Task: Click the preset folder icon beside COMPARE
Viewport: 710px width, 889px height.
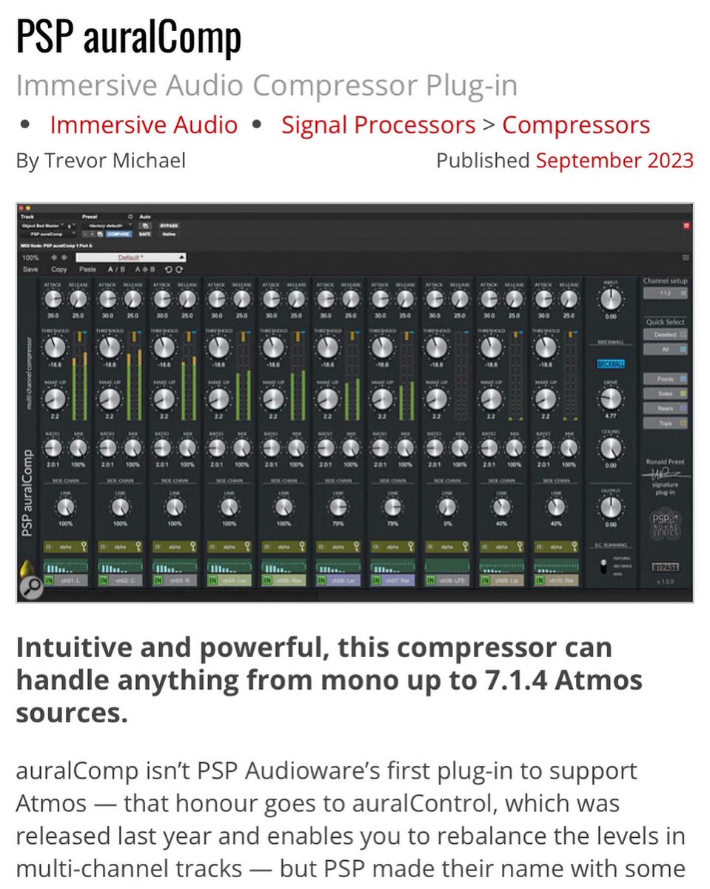Action: point(101,234)
